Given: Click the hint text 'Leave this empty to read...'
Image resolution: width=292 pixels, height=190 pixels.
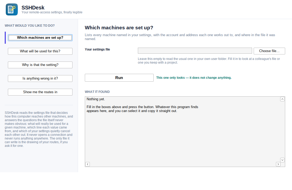Looking at the screenshot, I should point(209,61).
